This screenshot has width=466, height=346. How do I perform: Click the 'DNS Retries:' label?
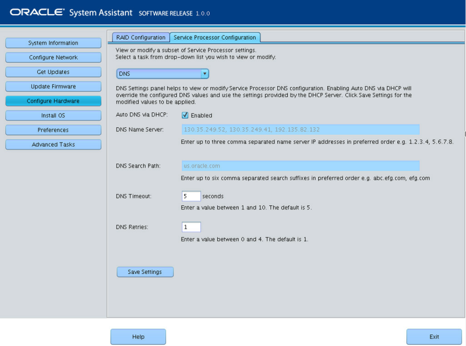point(132,227)
